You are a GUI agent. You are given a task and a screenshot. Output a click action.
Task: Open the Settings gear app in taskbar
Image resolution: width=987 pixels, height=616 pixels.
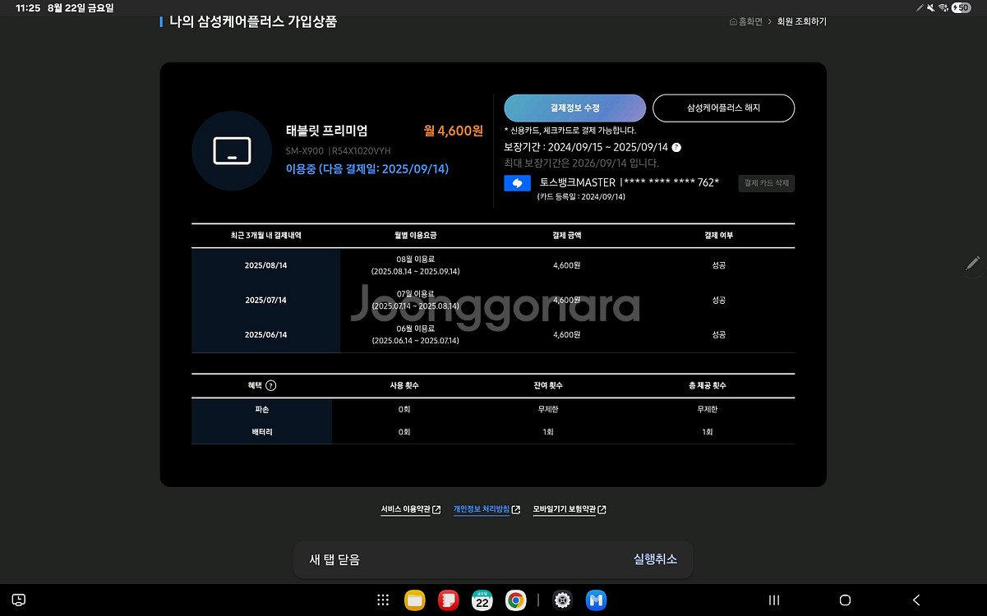[x=562, y=600]
